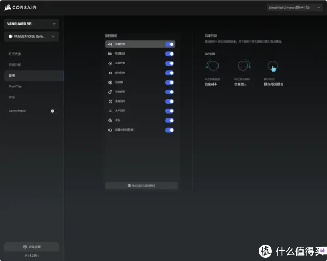Click the rotate-left volume down dial icon
The image size is (327, 261).
tap(211, 67)
